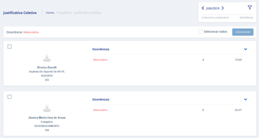Select Jéssica Maria's card checkbox

9,97
